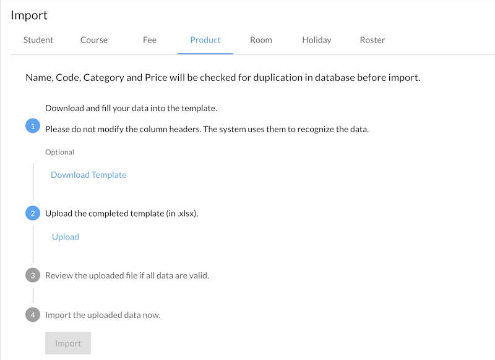The height and width of the screenshot is (360, 495).
Task: Click the active Product tab
Action: 205,40
